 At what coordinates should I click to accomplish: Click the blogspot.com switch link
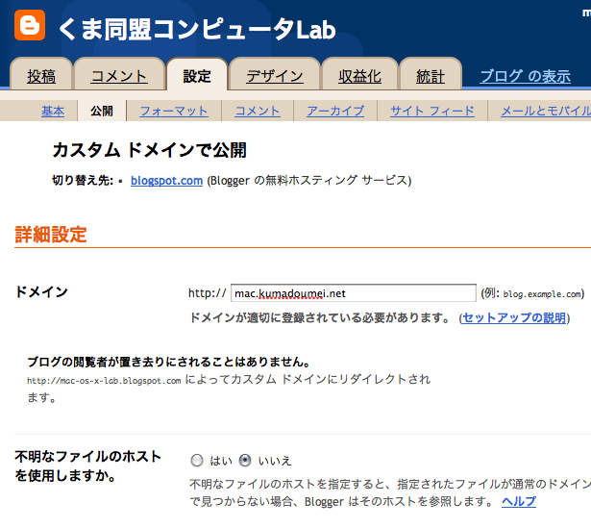pyautogui.click(x=166, y=181)
